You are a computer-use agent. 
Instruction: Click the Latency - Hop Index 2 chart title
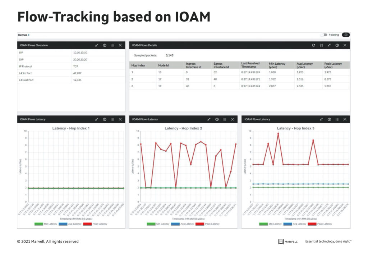[183, 128]
